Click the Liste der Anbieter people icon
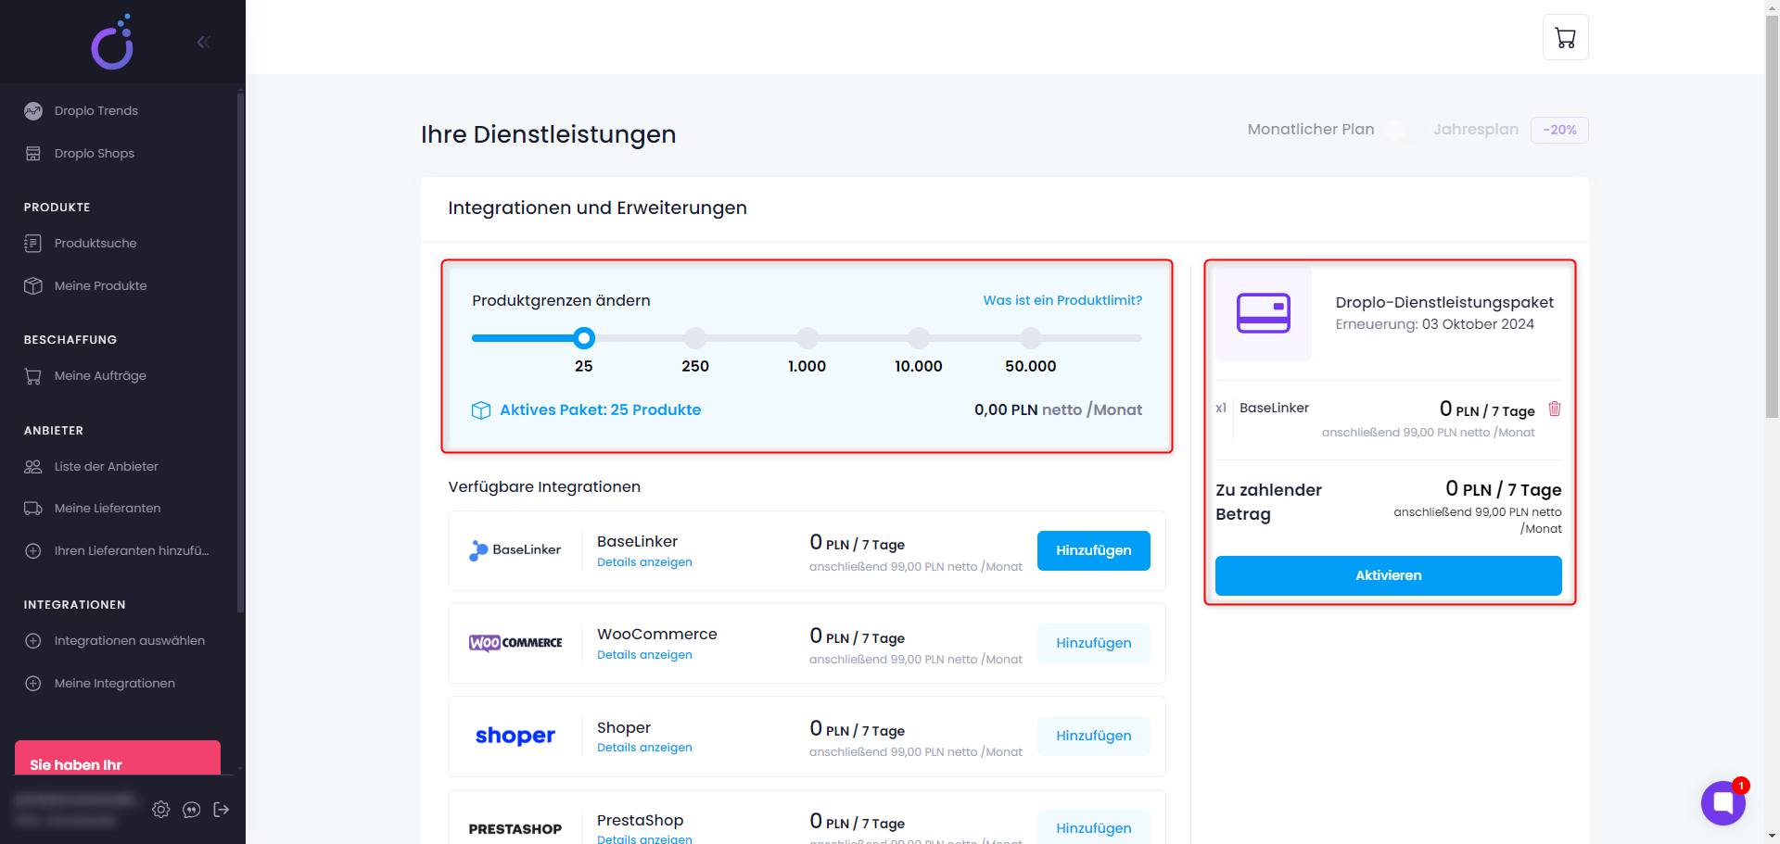The width and height of the screenshot is (1780, 844). (x=33, y=466)
